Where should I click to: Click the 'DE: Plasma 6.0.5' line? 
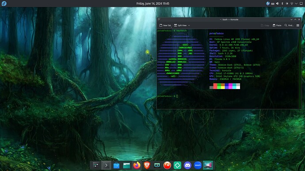coord(219,59)
